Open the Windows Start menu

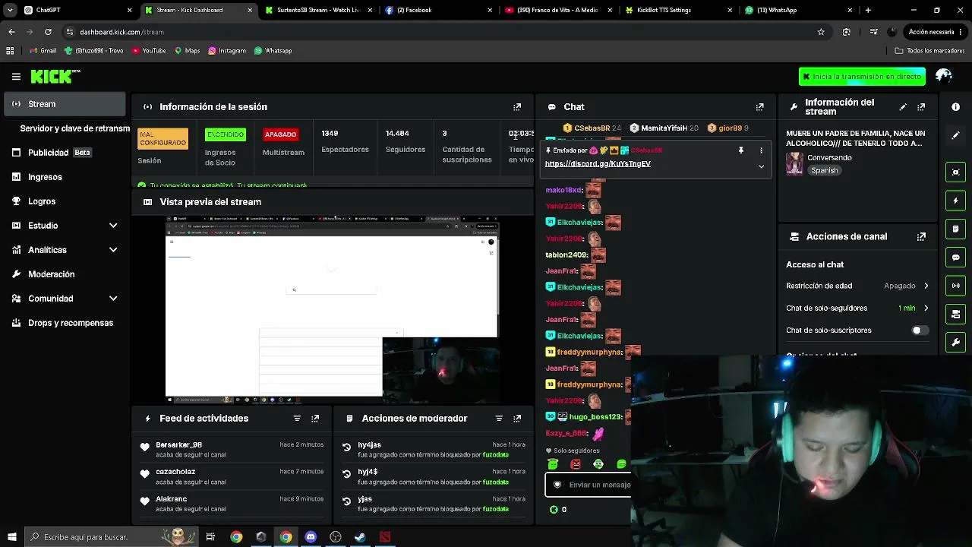(11, 537)
